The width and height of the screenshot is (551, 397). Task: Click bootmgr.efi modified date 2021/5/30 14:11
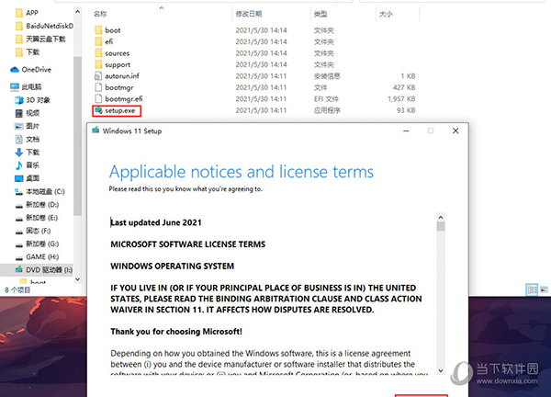(261, 99)
